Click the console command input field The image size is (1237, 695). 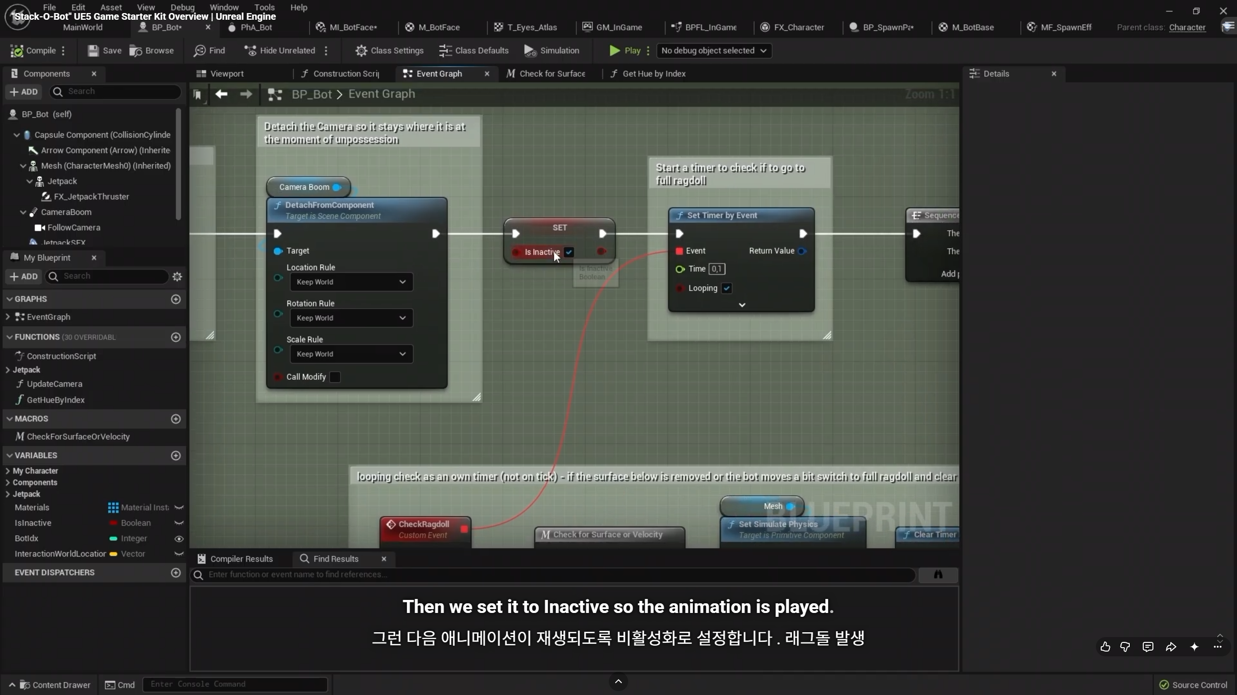click(x=235, y=684)
